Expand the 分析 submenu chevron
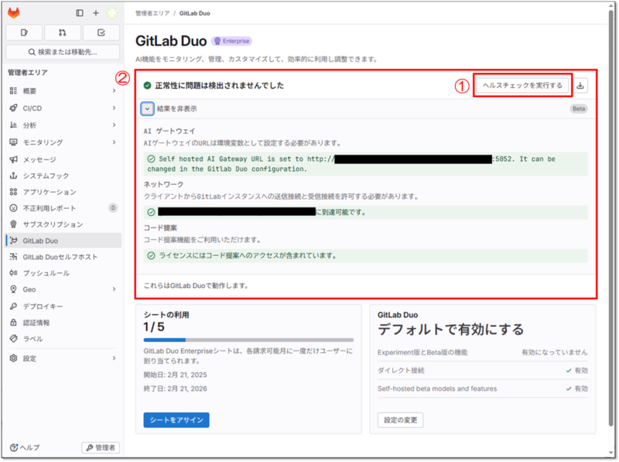The width and height of the screenshot is (619, 462). pos(114,125)
